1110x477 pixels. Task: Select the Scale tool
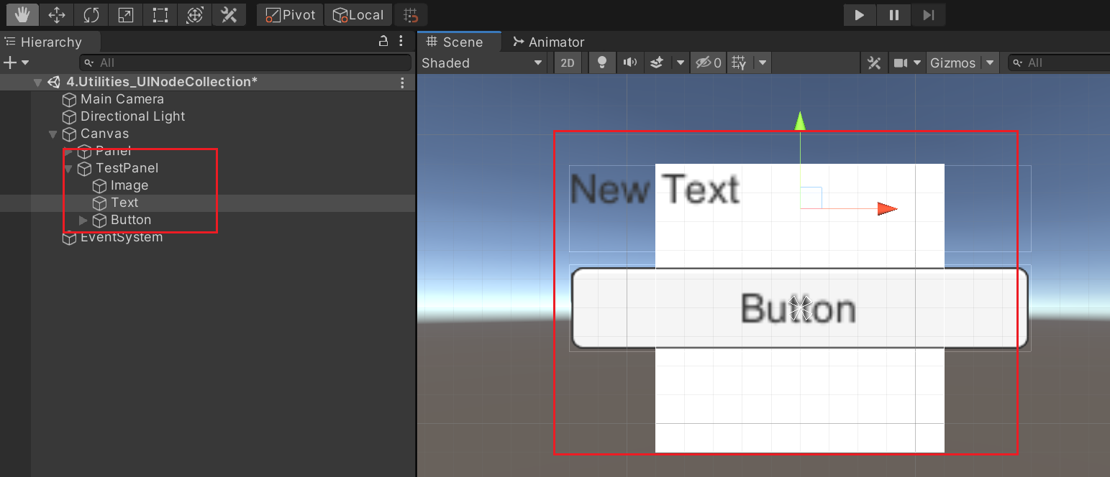pyautogui.click(x=126, y=14)
